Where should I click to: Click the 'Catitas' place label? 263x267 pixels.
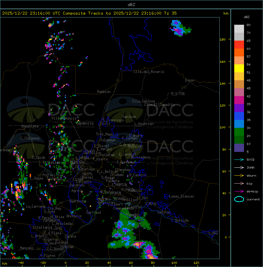pos(164,212)
